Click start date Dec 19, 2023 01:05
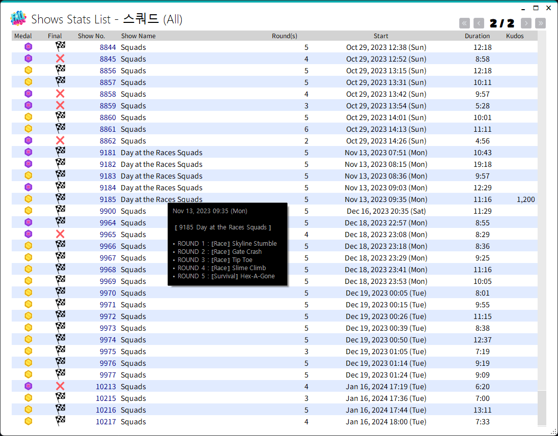The height and width of the screenshot is (436, 558). coord(386,352)
